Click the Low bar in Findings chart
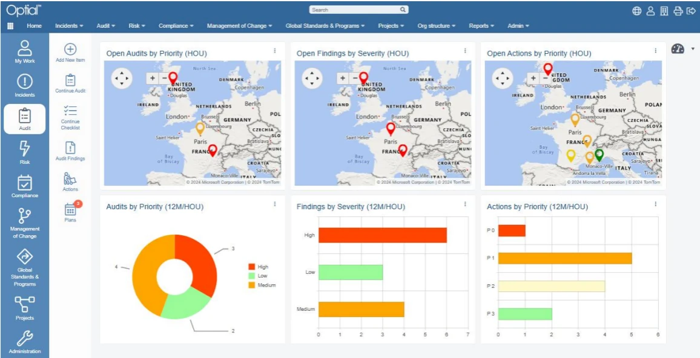The width and height of the screenshot is (700, 358). tap(351, 272)
